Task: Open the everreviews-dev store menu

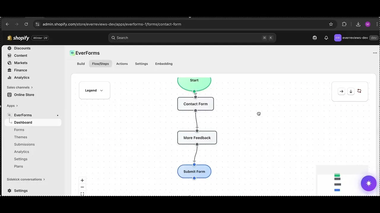Action: click(356, 38)
